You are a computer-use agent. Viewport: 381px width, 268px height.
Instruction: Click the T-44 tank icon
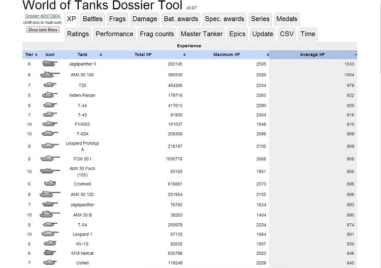point(50,105)
